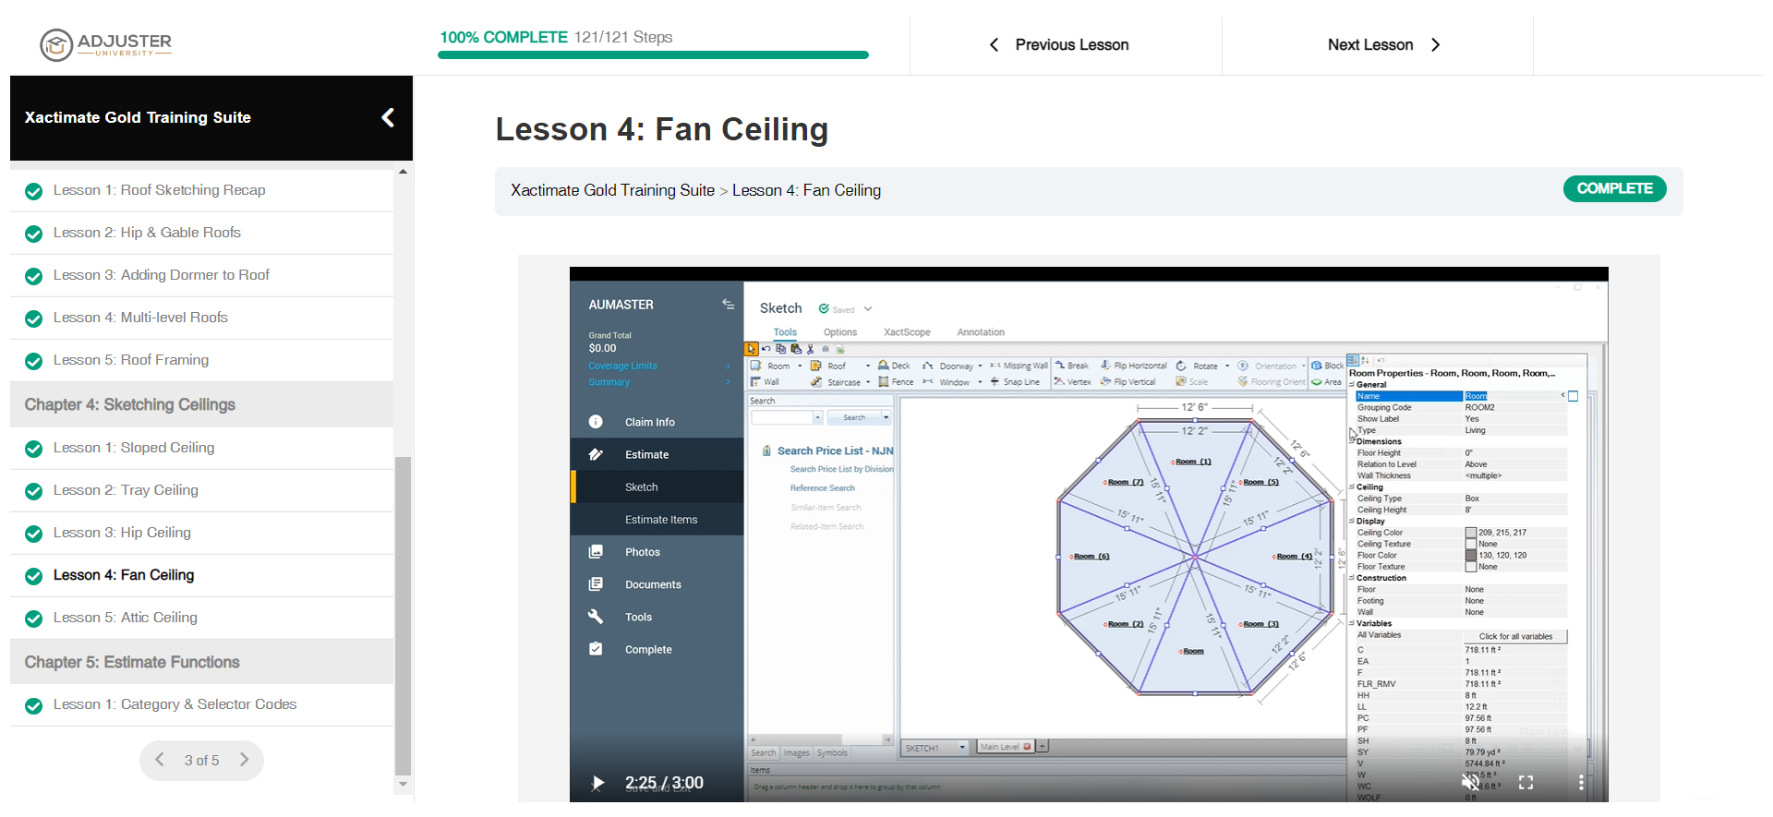Play the lesson video
Screen dimensions: 1773x817
[597, 783]
